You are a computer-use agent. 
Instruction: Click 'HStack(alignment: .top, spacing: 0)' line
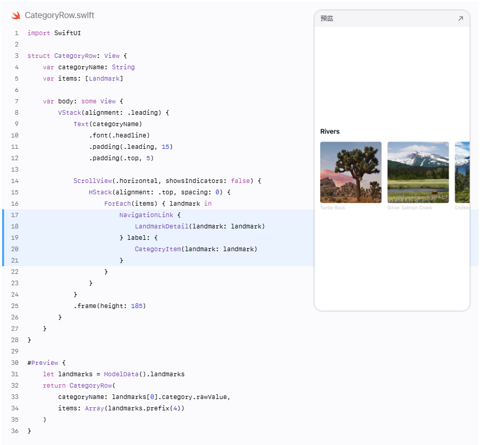pyautogui.click(x=160, y=192)
